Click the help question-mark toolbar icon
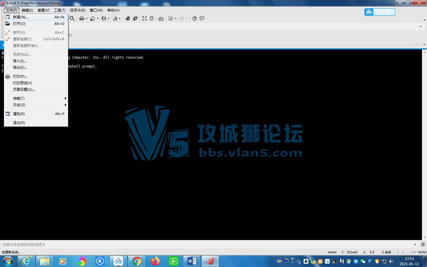 [195, 18]
